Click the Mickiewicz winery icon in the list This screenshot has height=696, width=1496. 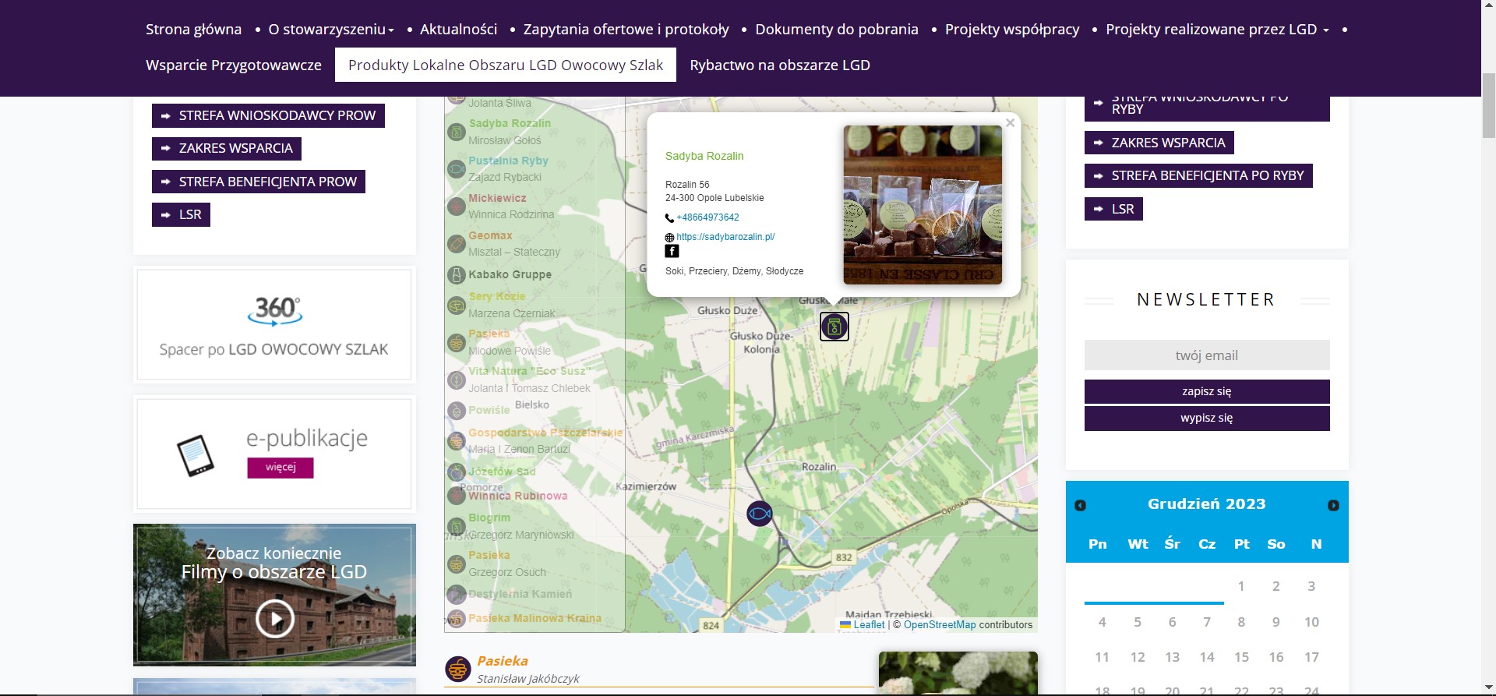[x=457, y=207]
